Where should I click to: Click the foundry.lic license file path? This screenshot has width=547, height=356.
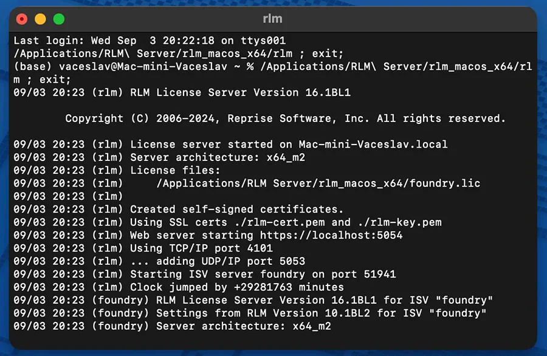318,183
